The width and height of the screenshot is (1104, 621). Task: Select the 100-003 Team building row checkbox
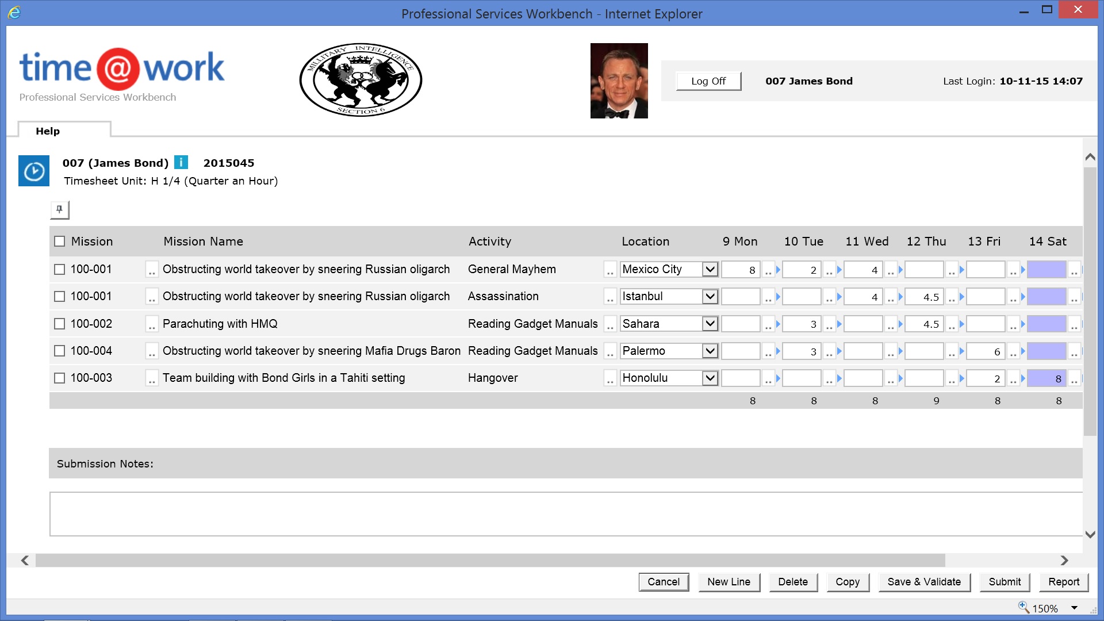(x=60, y=378)
